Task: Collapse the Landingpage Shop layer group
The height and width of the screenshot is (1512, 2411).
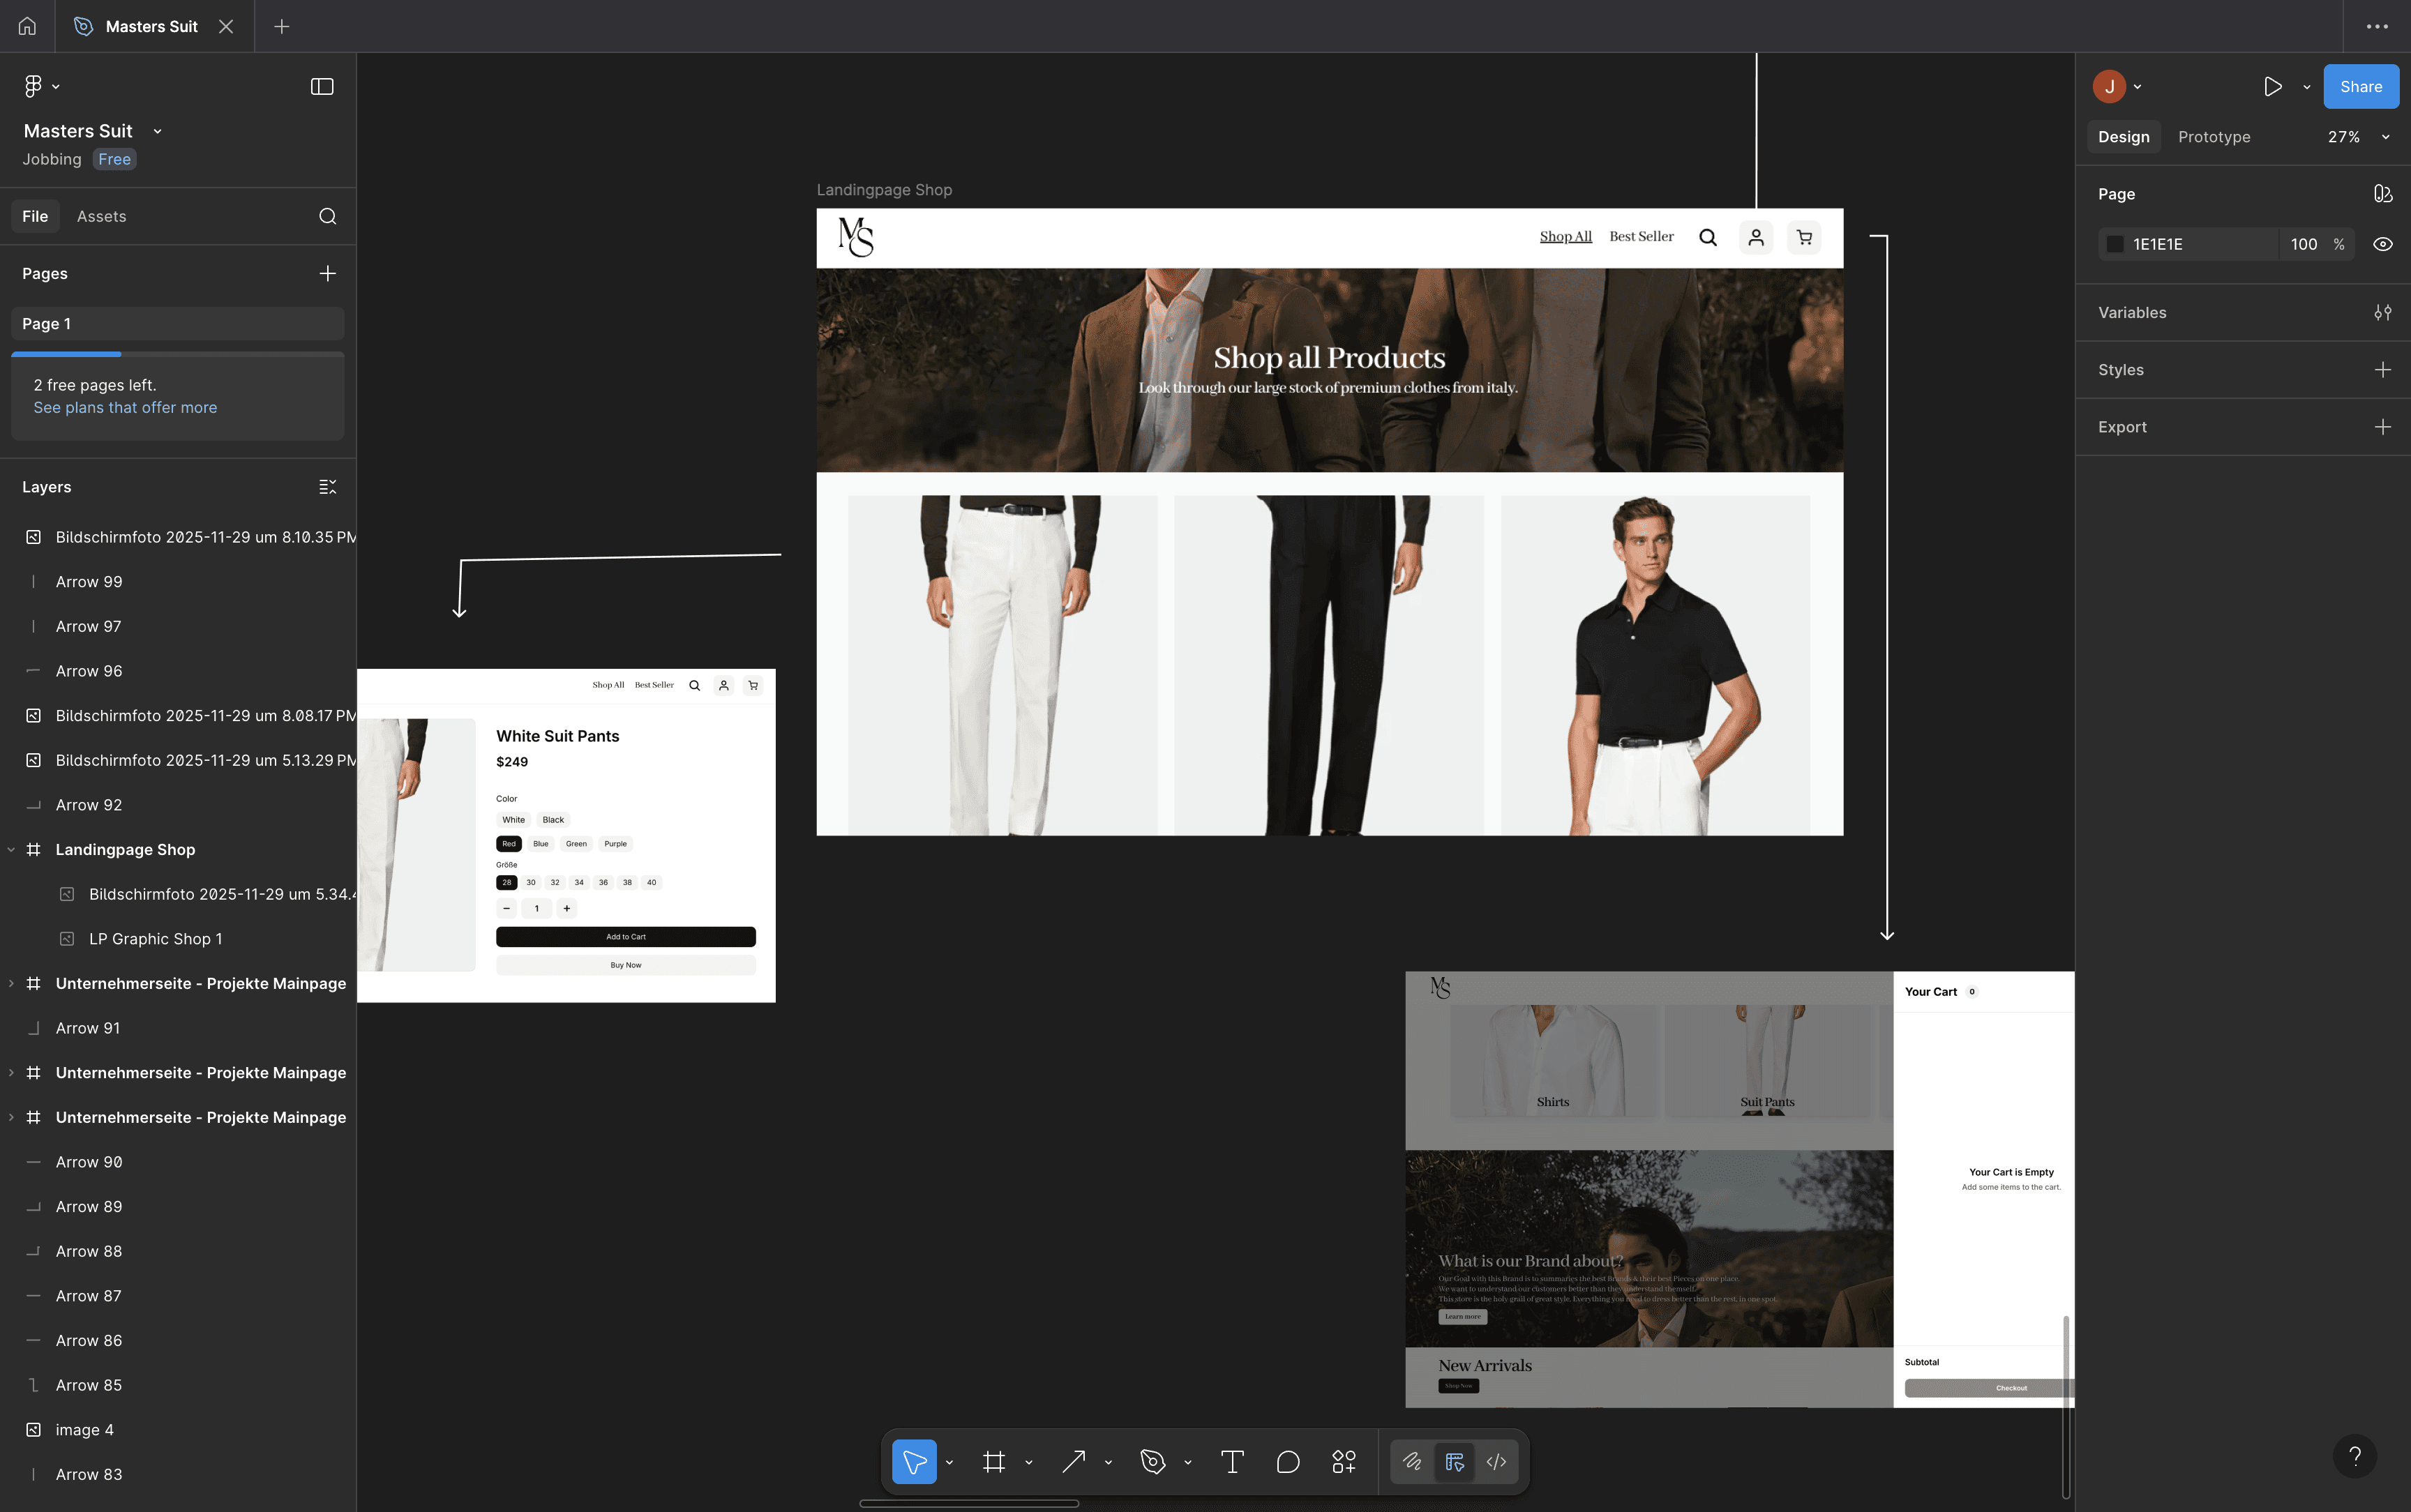Action: coord(11,850)
